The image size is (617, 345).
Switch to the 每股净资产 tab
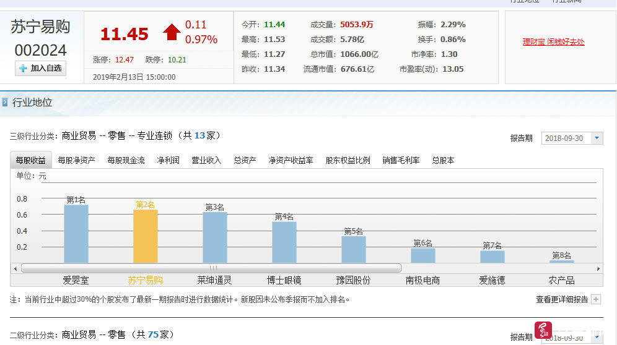coord(76,160)
